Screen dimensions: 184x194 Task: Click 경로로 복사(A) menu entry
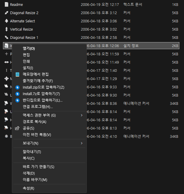pos(34,122)
